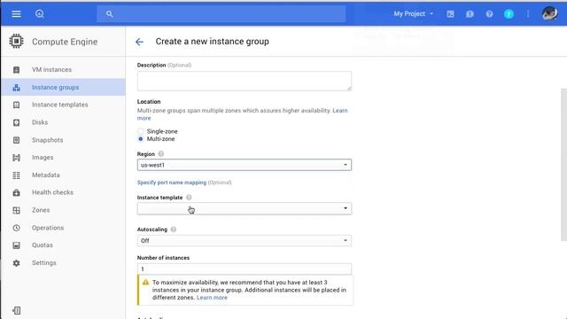Open Zones in the sidebar

coord(63,210)
